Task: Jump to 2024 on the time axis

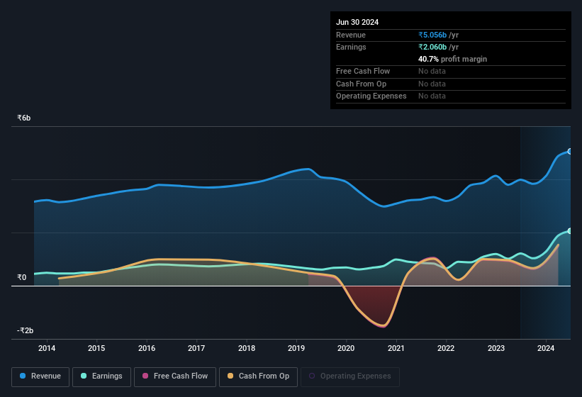Action: (x=546, y=348)
